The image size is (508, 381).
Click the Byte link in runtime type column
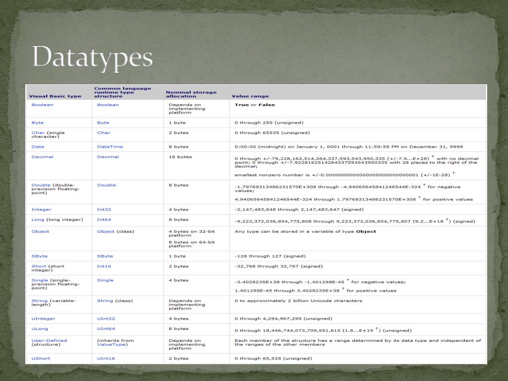(x=103, y=123)
